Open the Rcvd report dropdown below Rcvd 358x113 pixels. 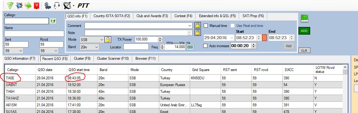(x=56, y=51)
